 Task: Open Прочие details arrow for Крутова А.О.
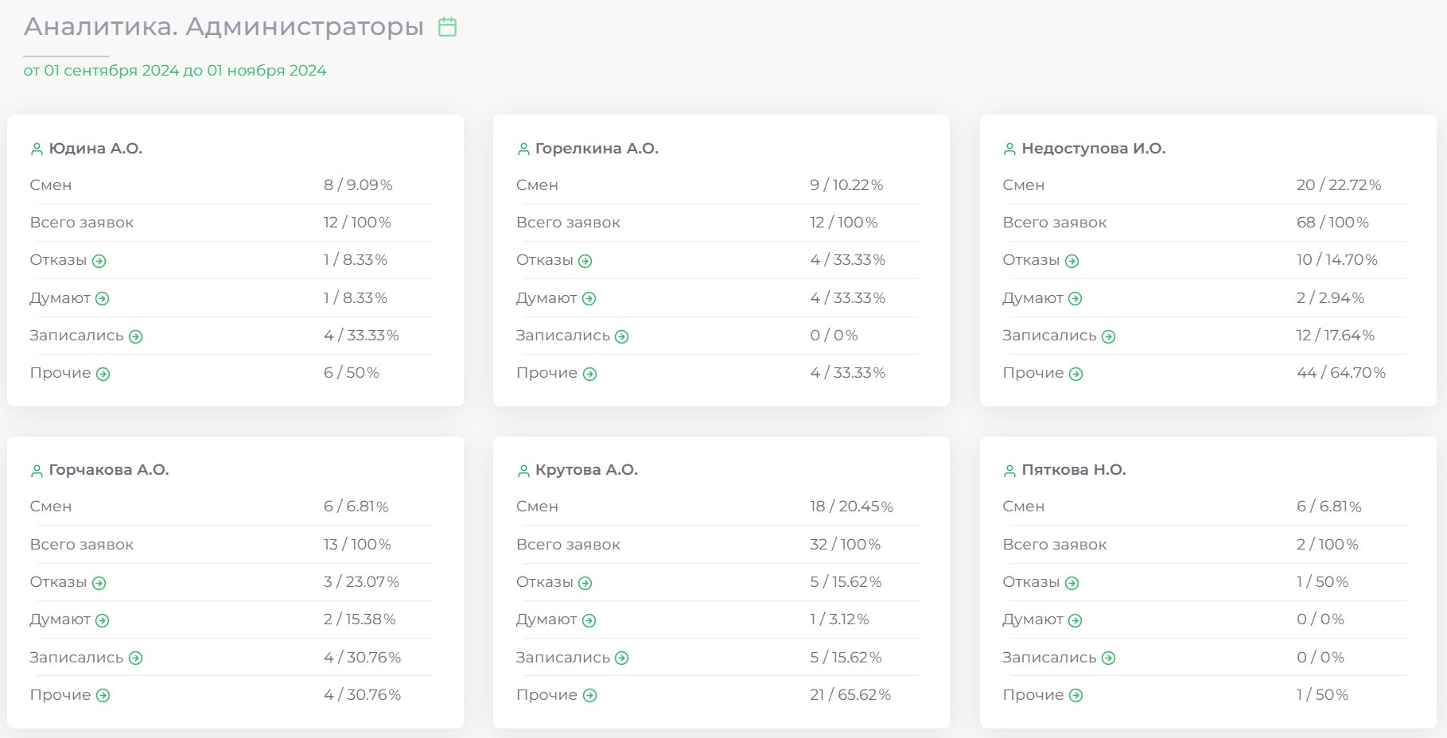590,695
